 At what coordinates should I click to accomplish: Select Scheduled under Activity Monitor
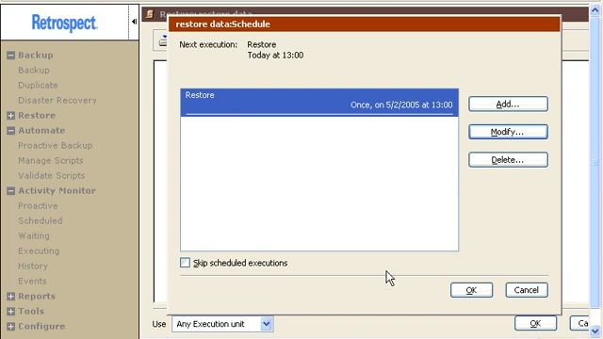(40, 221)
